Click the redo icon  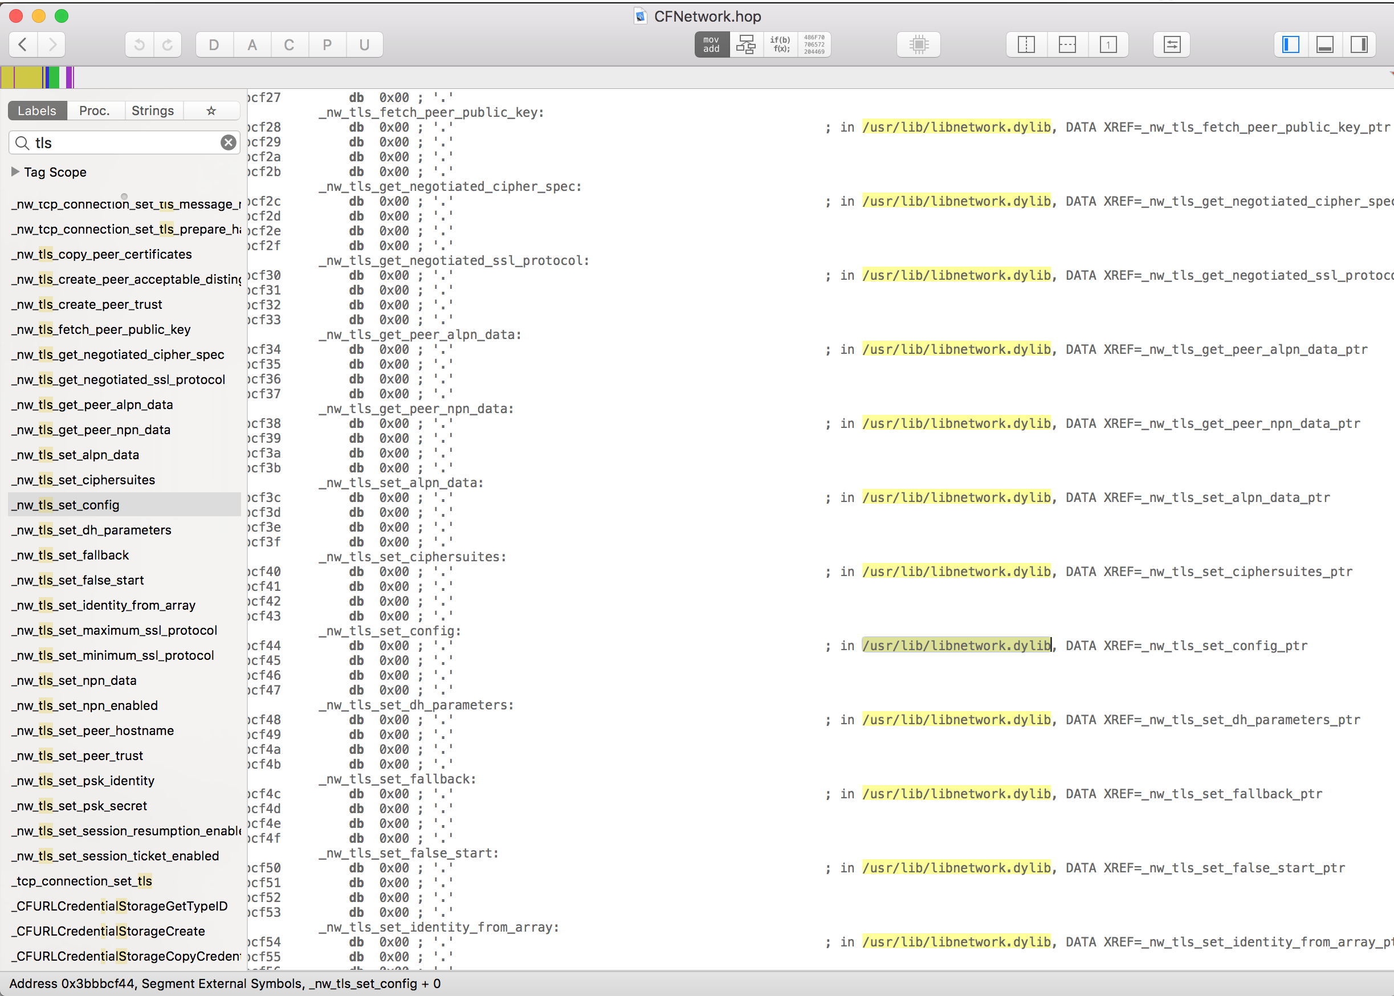point(168,44)
